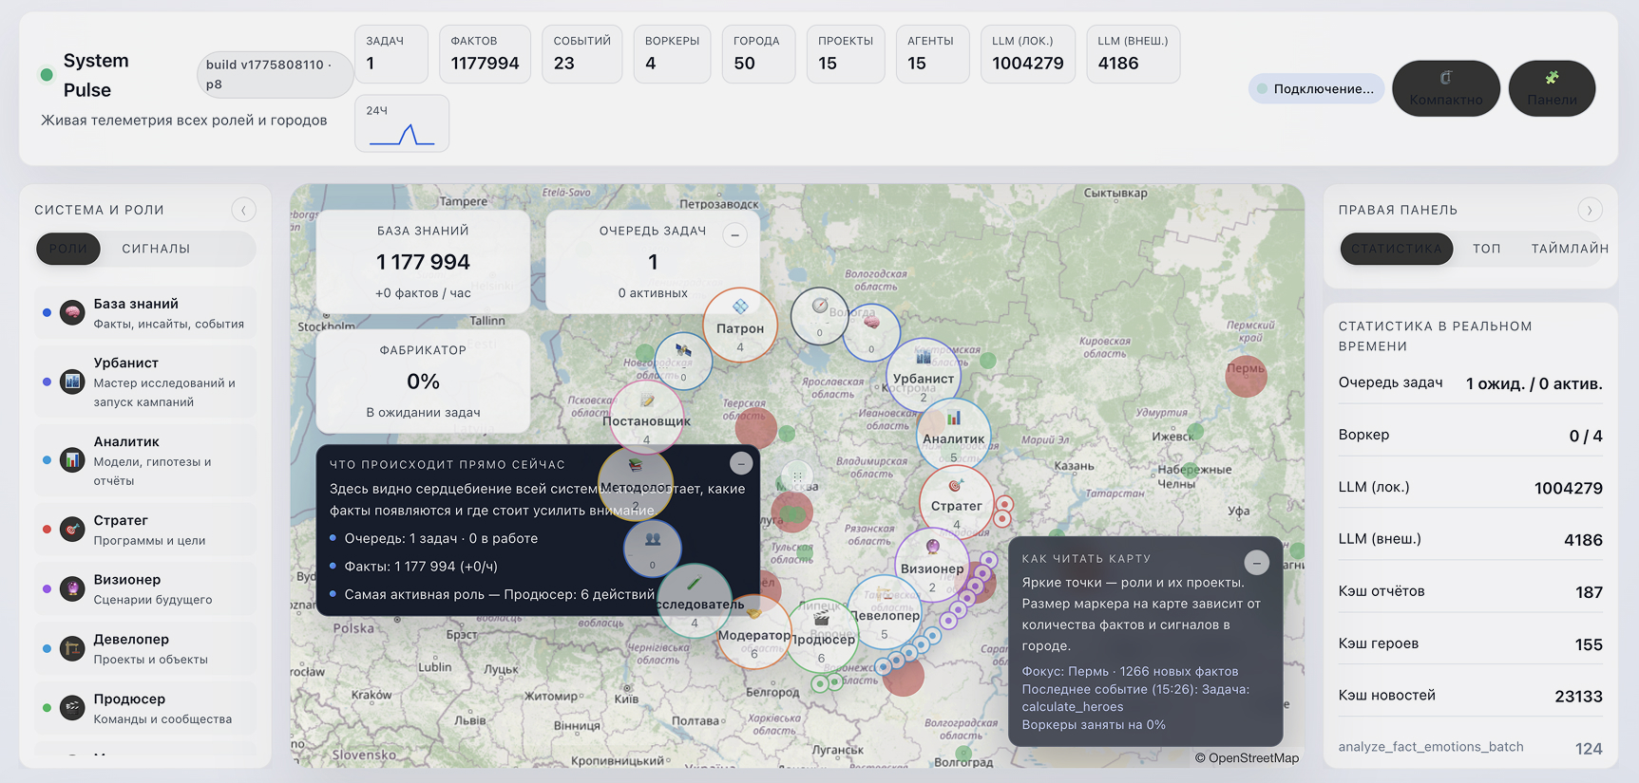Click the Девелопер role icon in sidebar

click(x=72, y=649)
